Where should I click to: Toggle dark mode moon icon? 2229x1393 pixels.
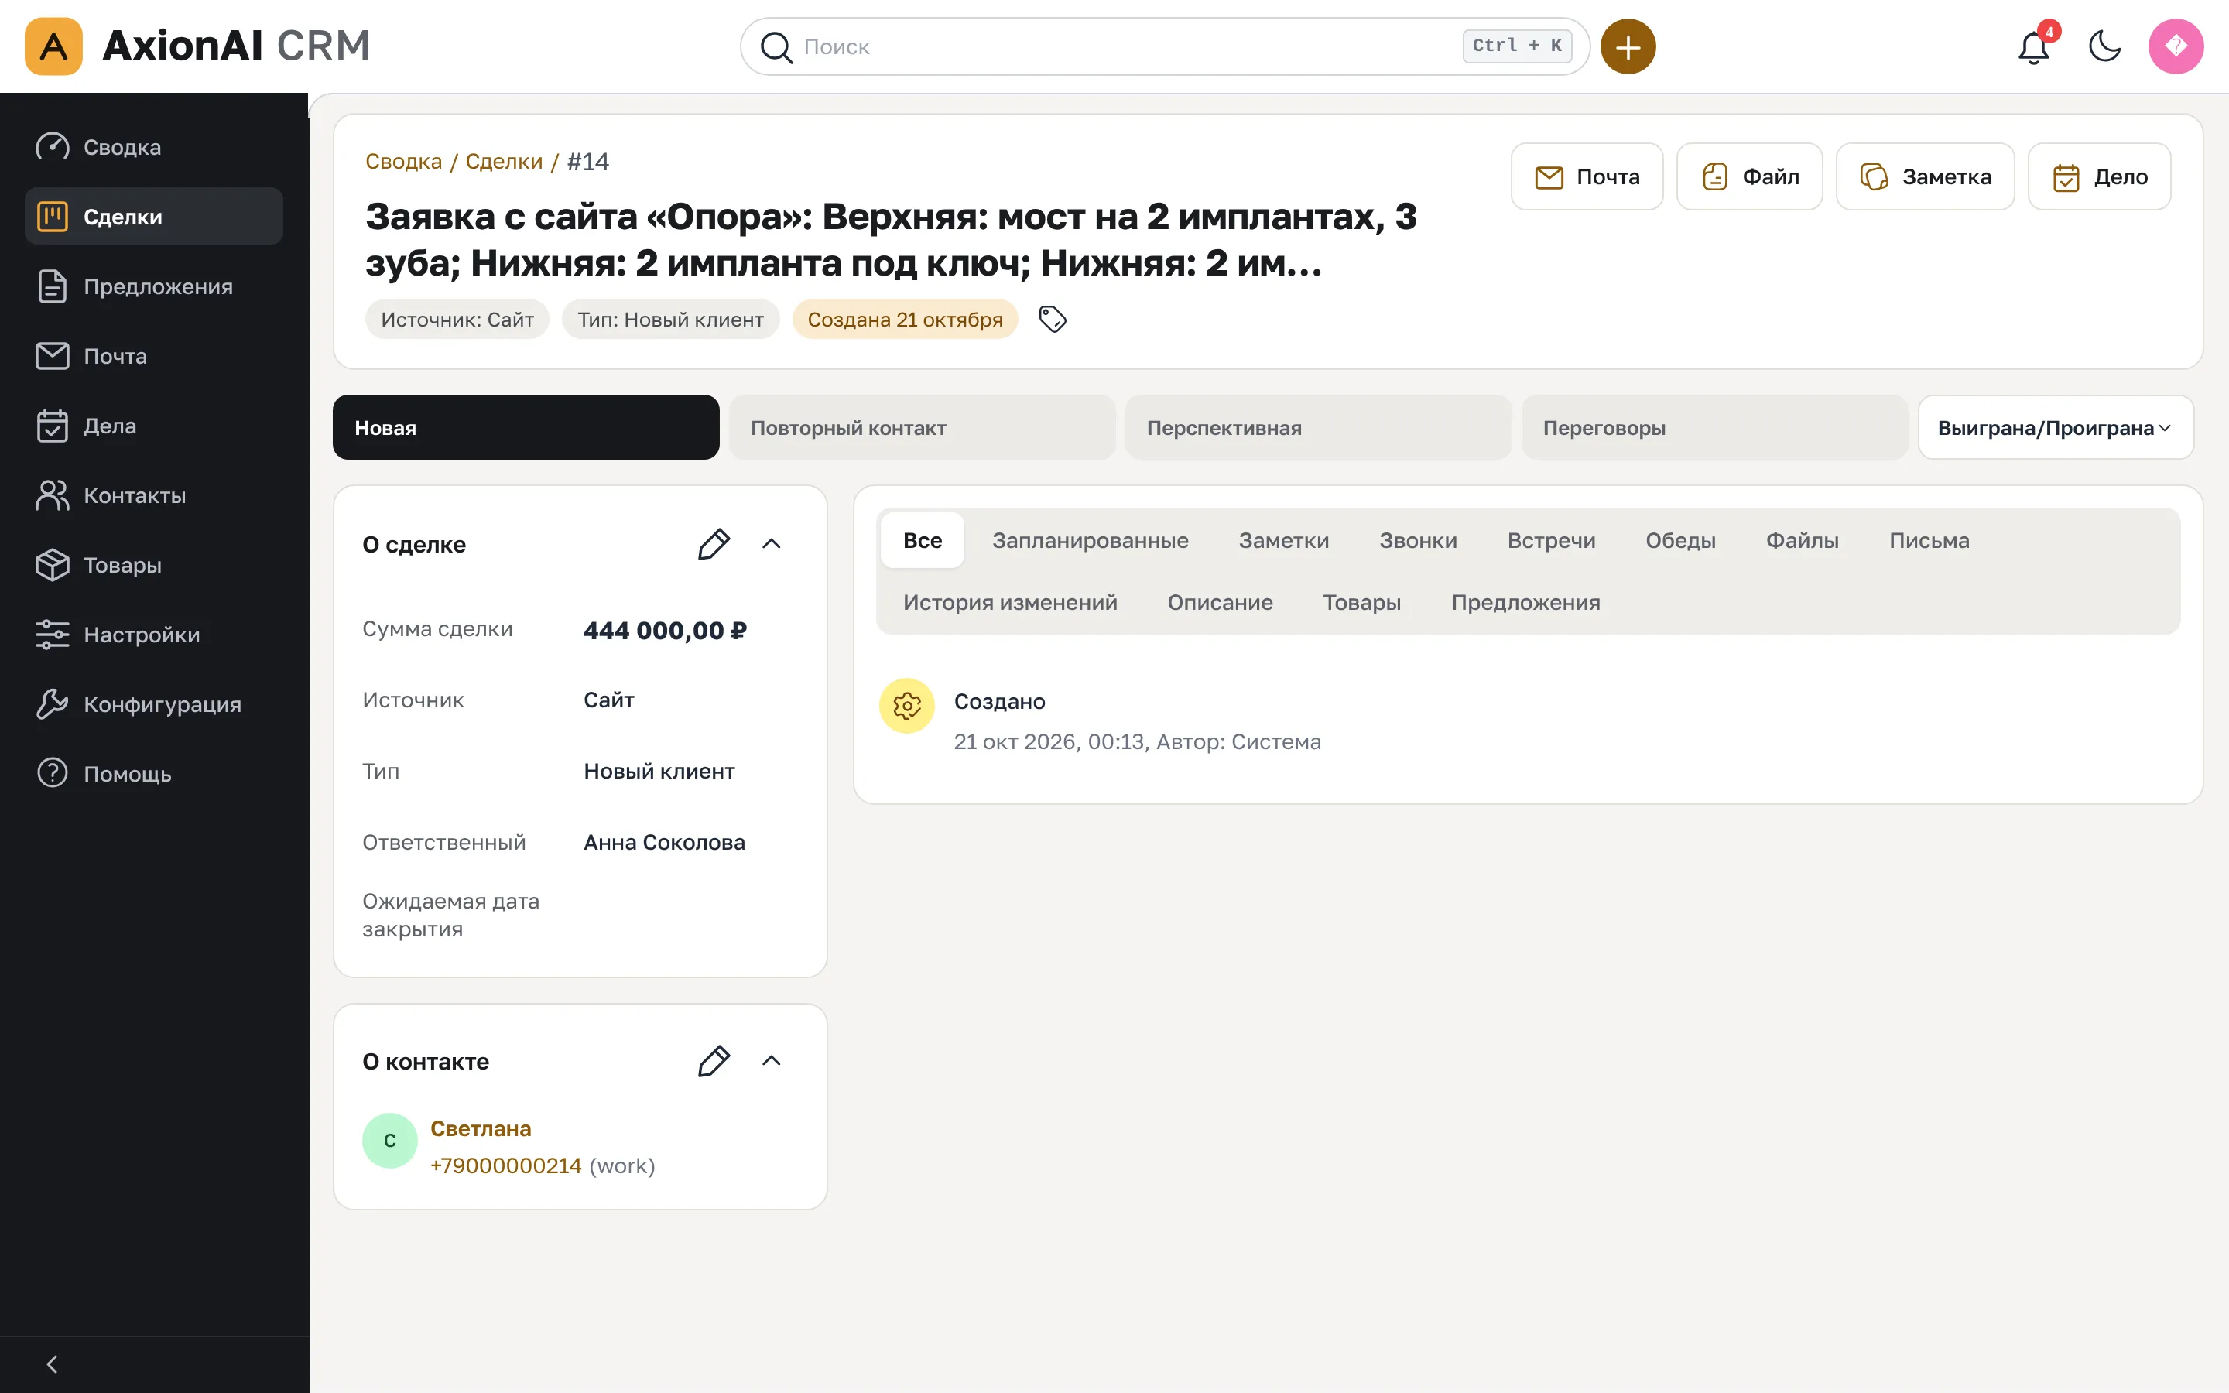(2104, 46)
